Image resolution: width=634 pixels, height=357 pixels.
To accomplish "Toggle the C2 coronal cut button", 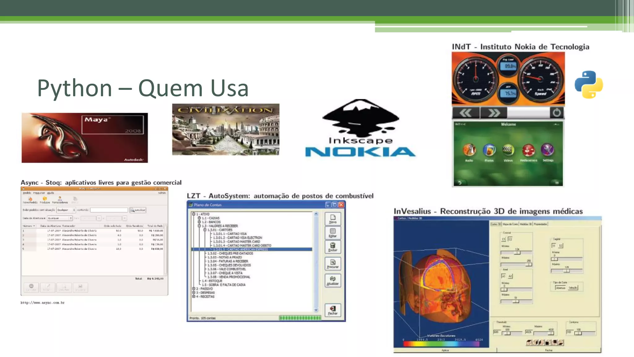I will tap(510, 239).
